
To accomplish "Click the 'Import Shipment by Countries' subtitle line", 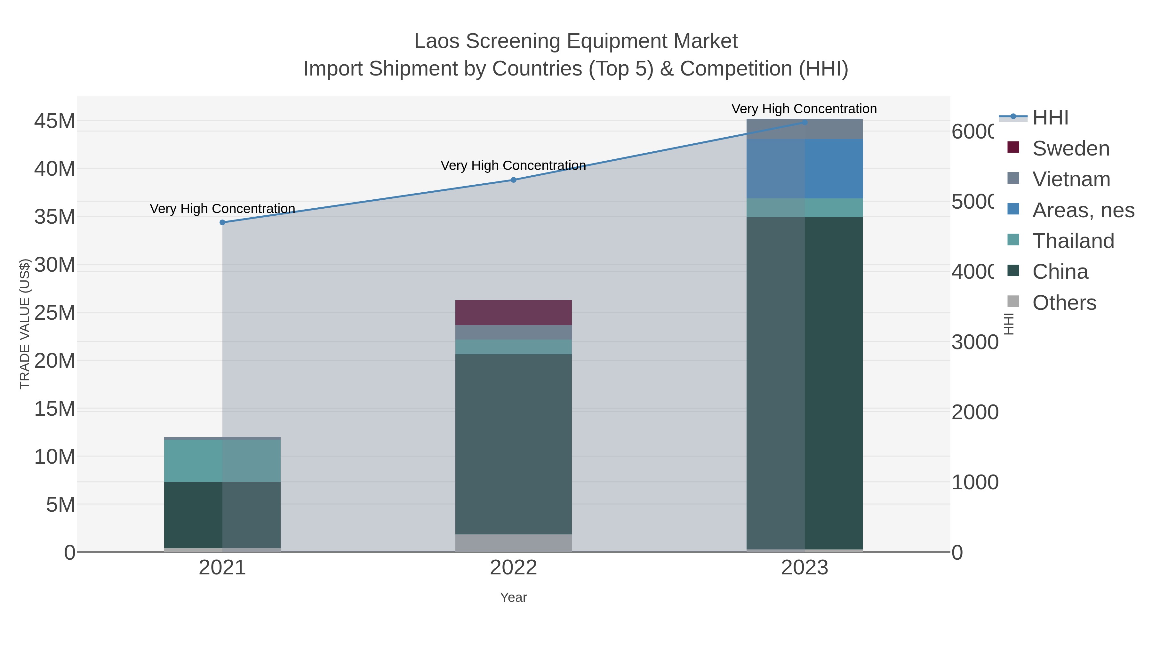I will pos(576,69).
